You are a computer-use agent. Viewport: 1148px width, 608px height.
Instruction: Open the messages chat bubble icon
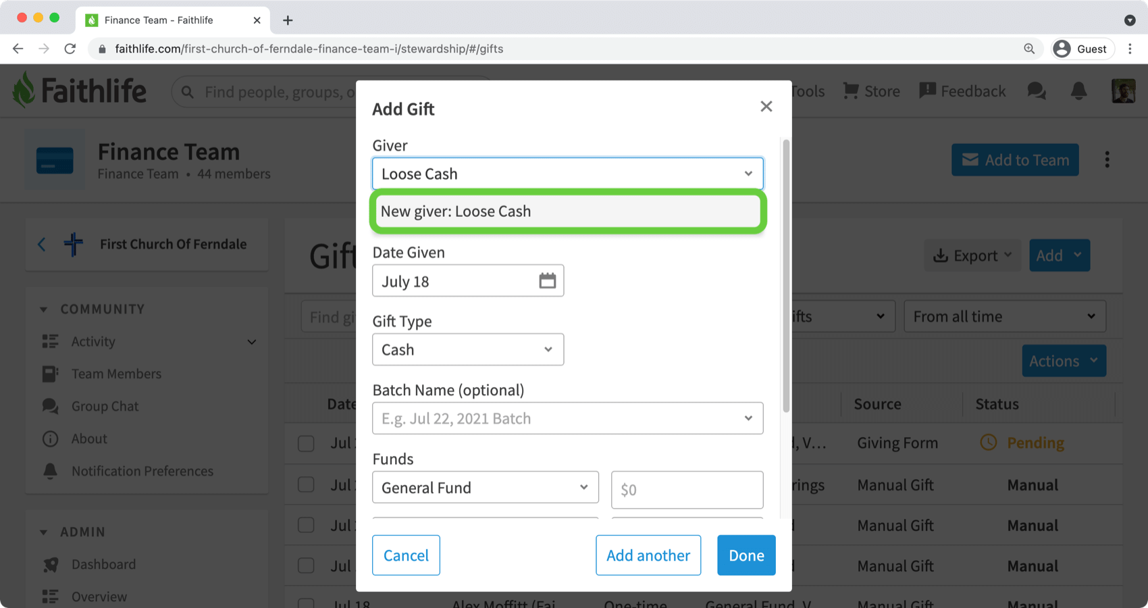(1037, 91)
